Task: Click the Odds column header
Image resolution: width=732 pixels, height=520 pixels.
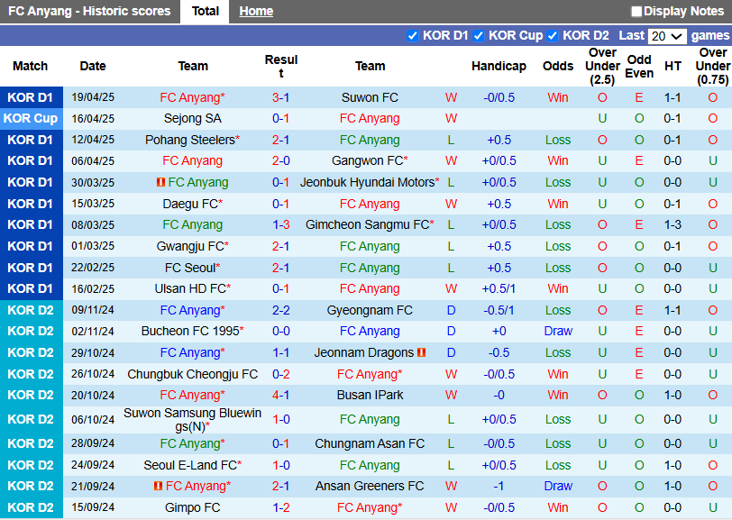Action: 558,67
